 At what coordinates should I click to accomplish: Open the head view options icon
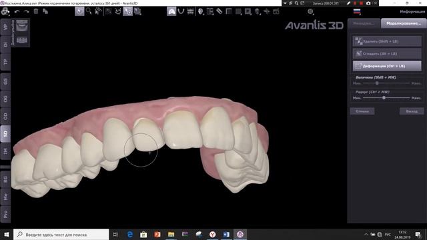point(201,11)
